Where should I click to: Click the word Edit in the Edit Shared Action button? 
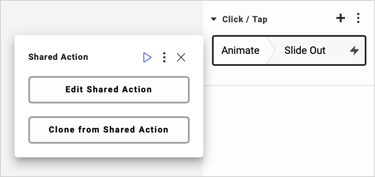tap(75, 89)
